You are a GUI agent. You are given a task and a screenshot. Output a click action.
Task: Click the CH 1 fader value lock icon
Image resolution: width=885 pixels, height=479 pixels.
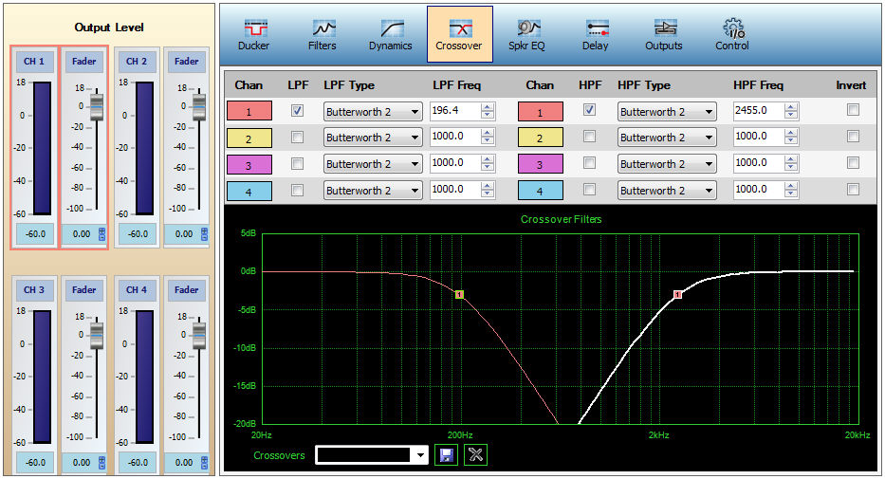pos(102,233)
